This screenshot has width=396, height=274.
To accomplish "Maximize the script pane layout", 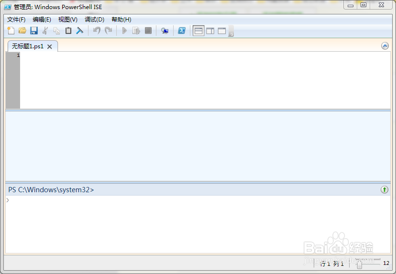I will (x=222, y=31).
